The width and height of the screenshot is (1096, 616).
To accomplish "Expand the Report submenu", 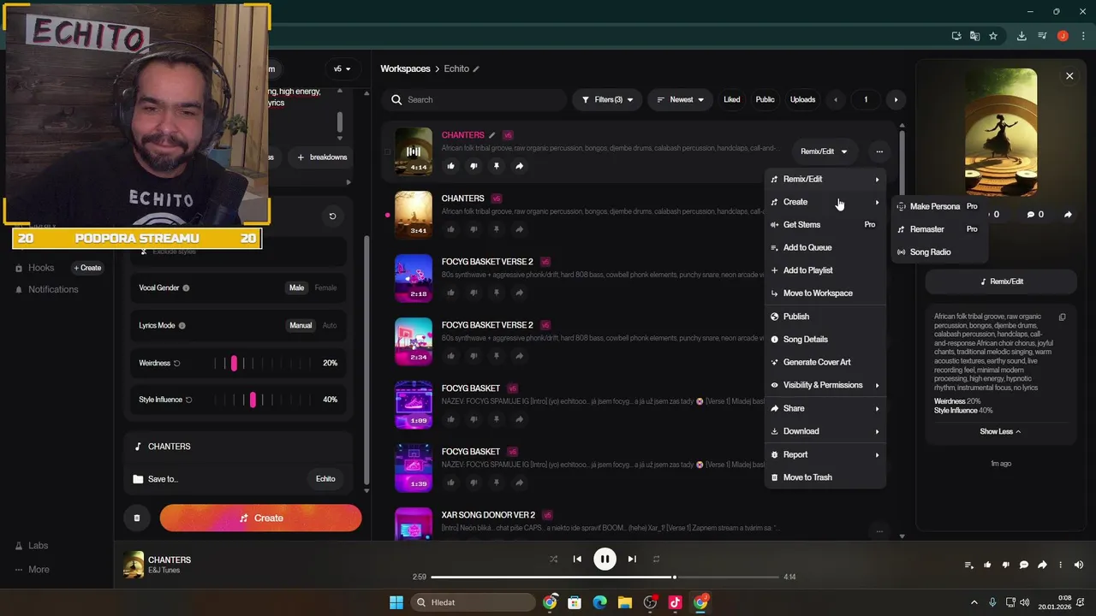I will (x=825, y=455).
